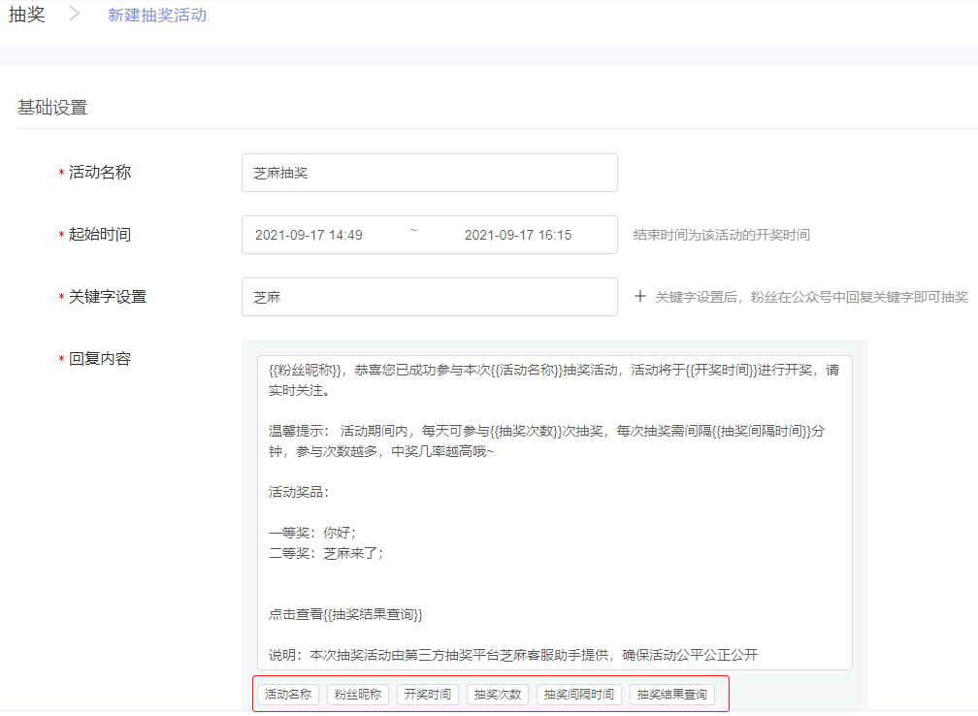Insert the 开奖时间 variable tag
Image resolution: width=978 pixels, height=716 pixels.
tap(428, 694)
